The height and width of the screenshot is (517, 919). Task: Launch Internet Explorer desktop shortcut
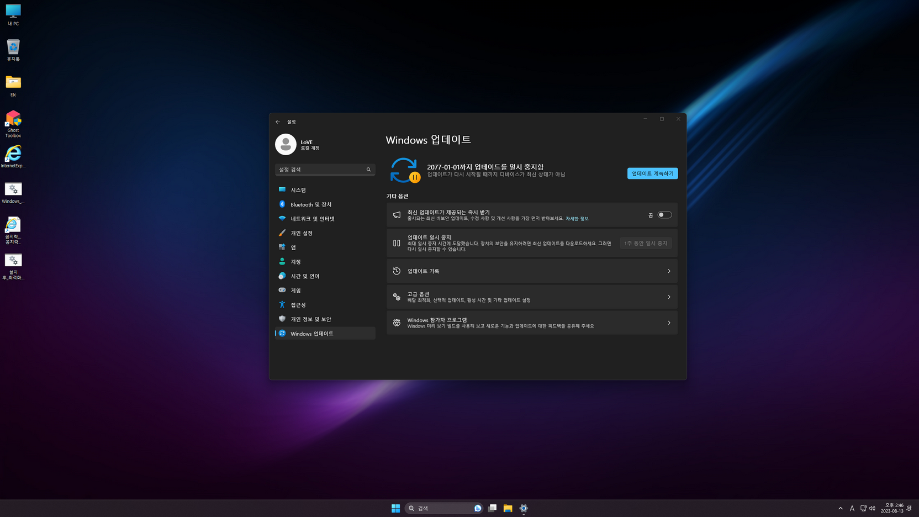pos(13,157)
